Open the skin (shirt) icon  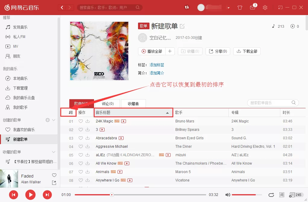coord(240,8)
